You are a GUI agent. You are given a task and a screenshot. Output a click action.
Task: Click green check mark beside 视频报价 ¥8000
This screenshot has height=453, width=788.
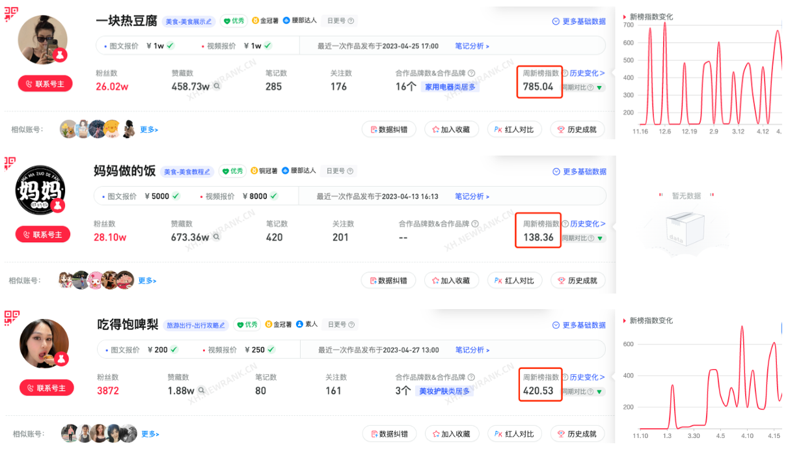(x=274, y=196)
